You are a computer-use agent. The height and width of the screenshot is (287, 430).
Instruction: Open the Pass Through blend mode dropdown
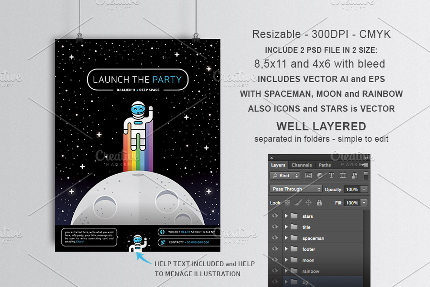pyautogui.click(x=296, y=189)
